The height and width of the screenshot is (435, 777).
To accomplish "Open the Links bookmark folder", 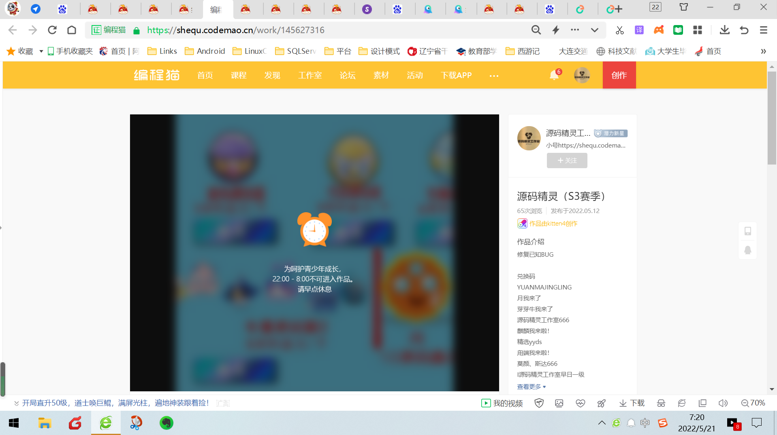I will tap(162, 51).
